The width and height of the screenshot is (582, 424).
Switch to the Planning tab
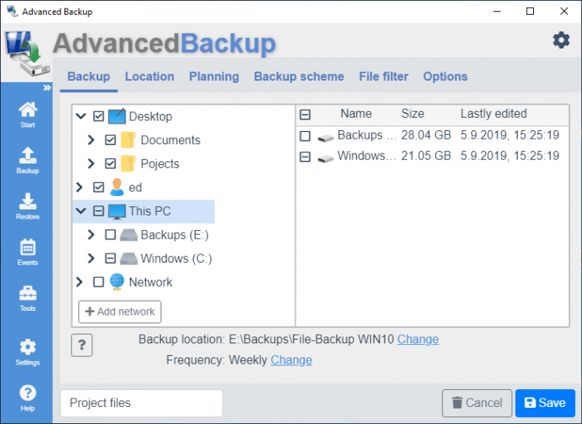pyautogui.click(x=214, y=77)
